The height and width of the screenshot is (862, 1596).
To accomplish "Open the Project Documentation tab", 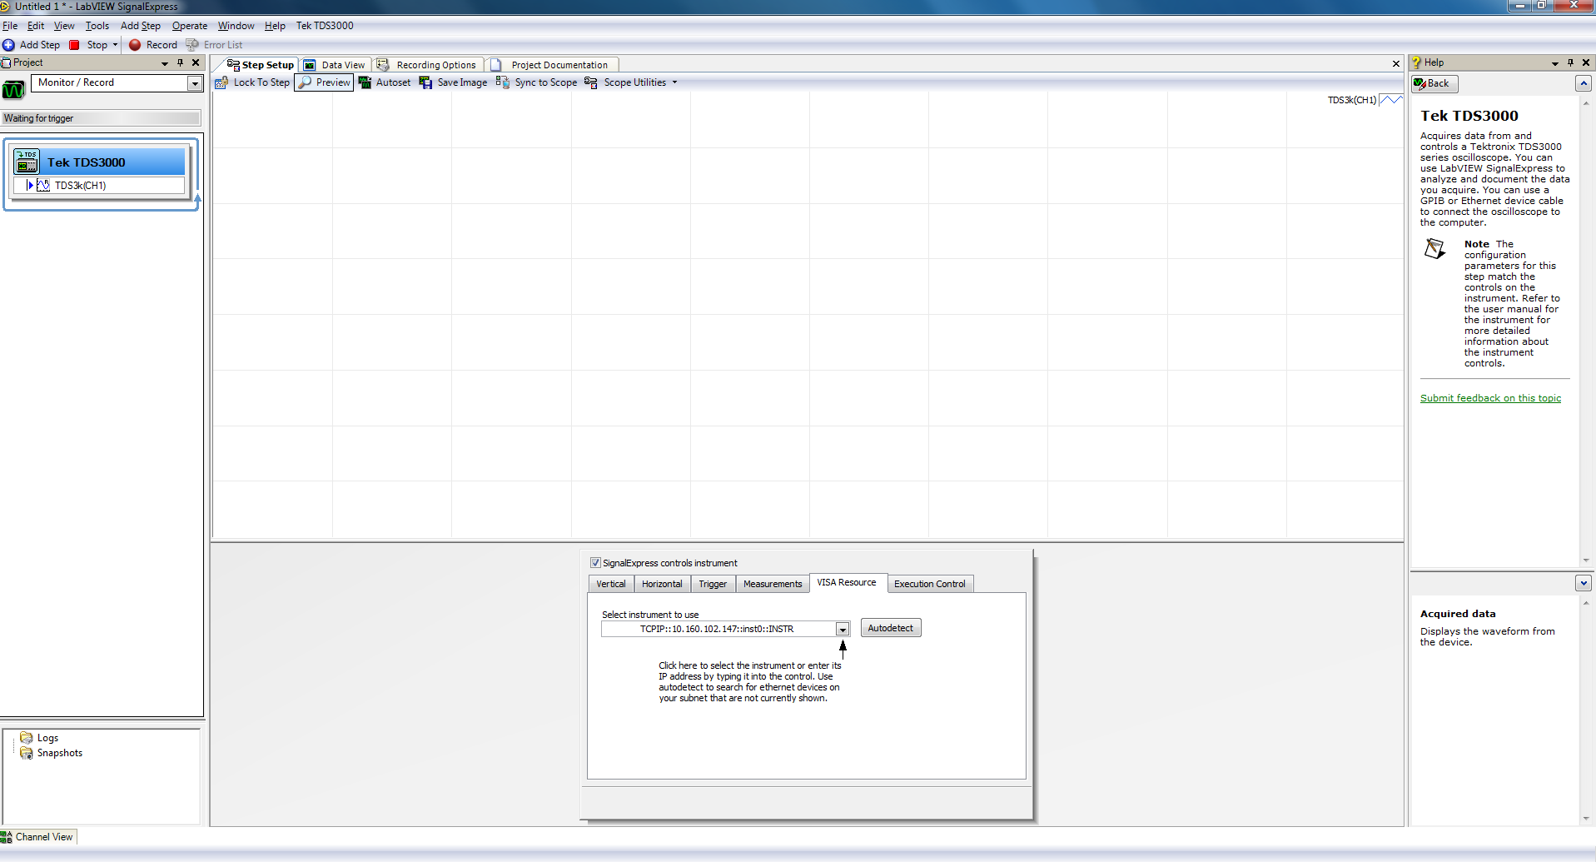I will pos(551,65).
